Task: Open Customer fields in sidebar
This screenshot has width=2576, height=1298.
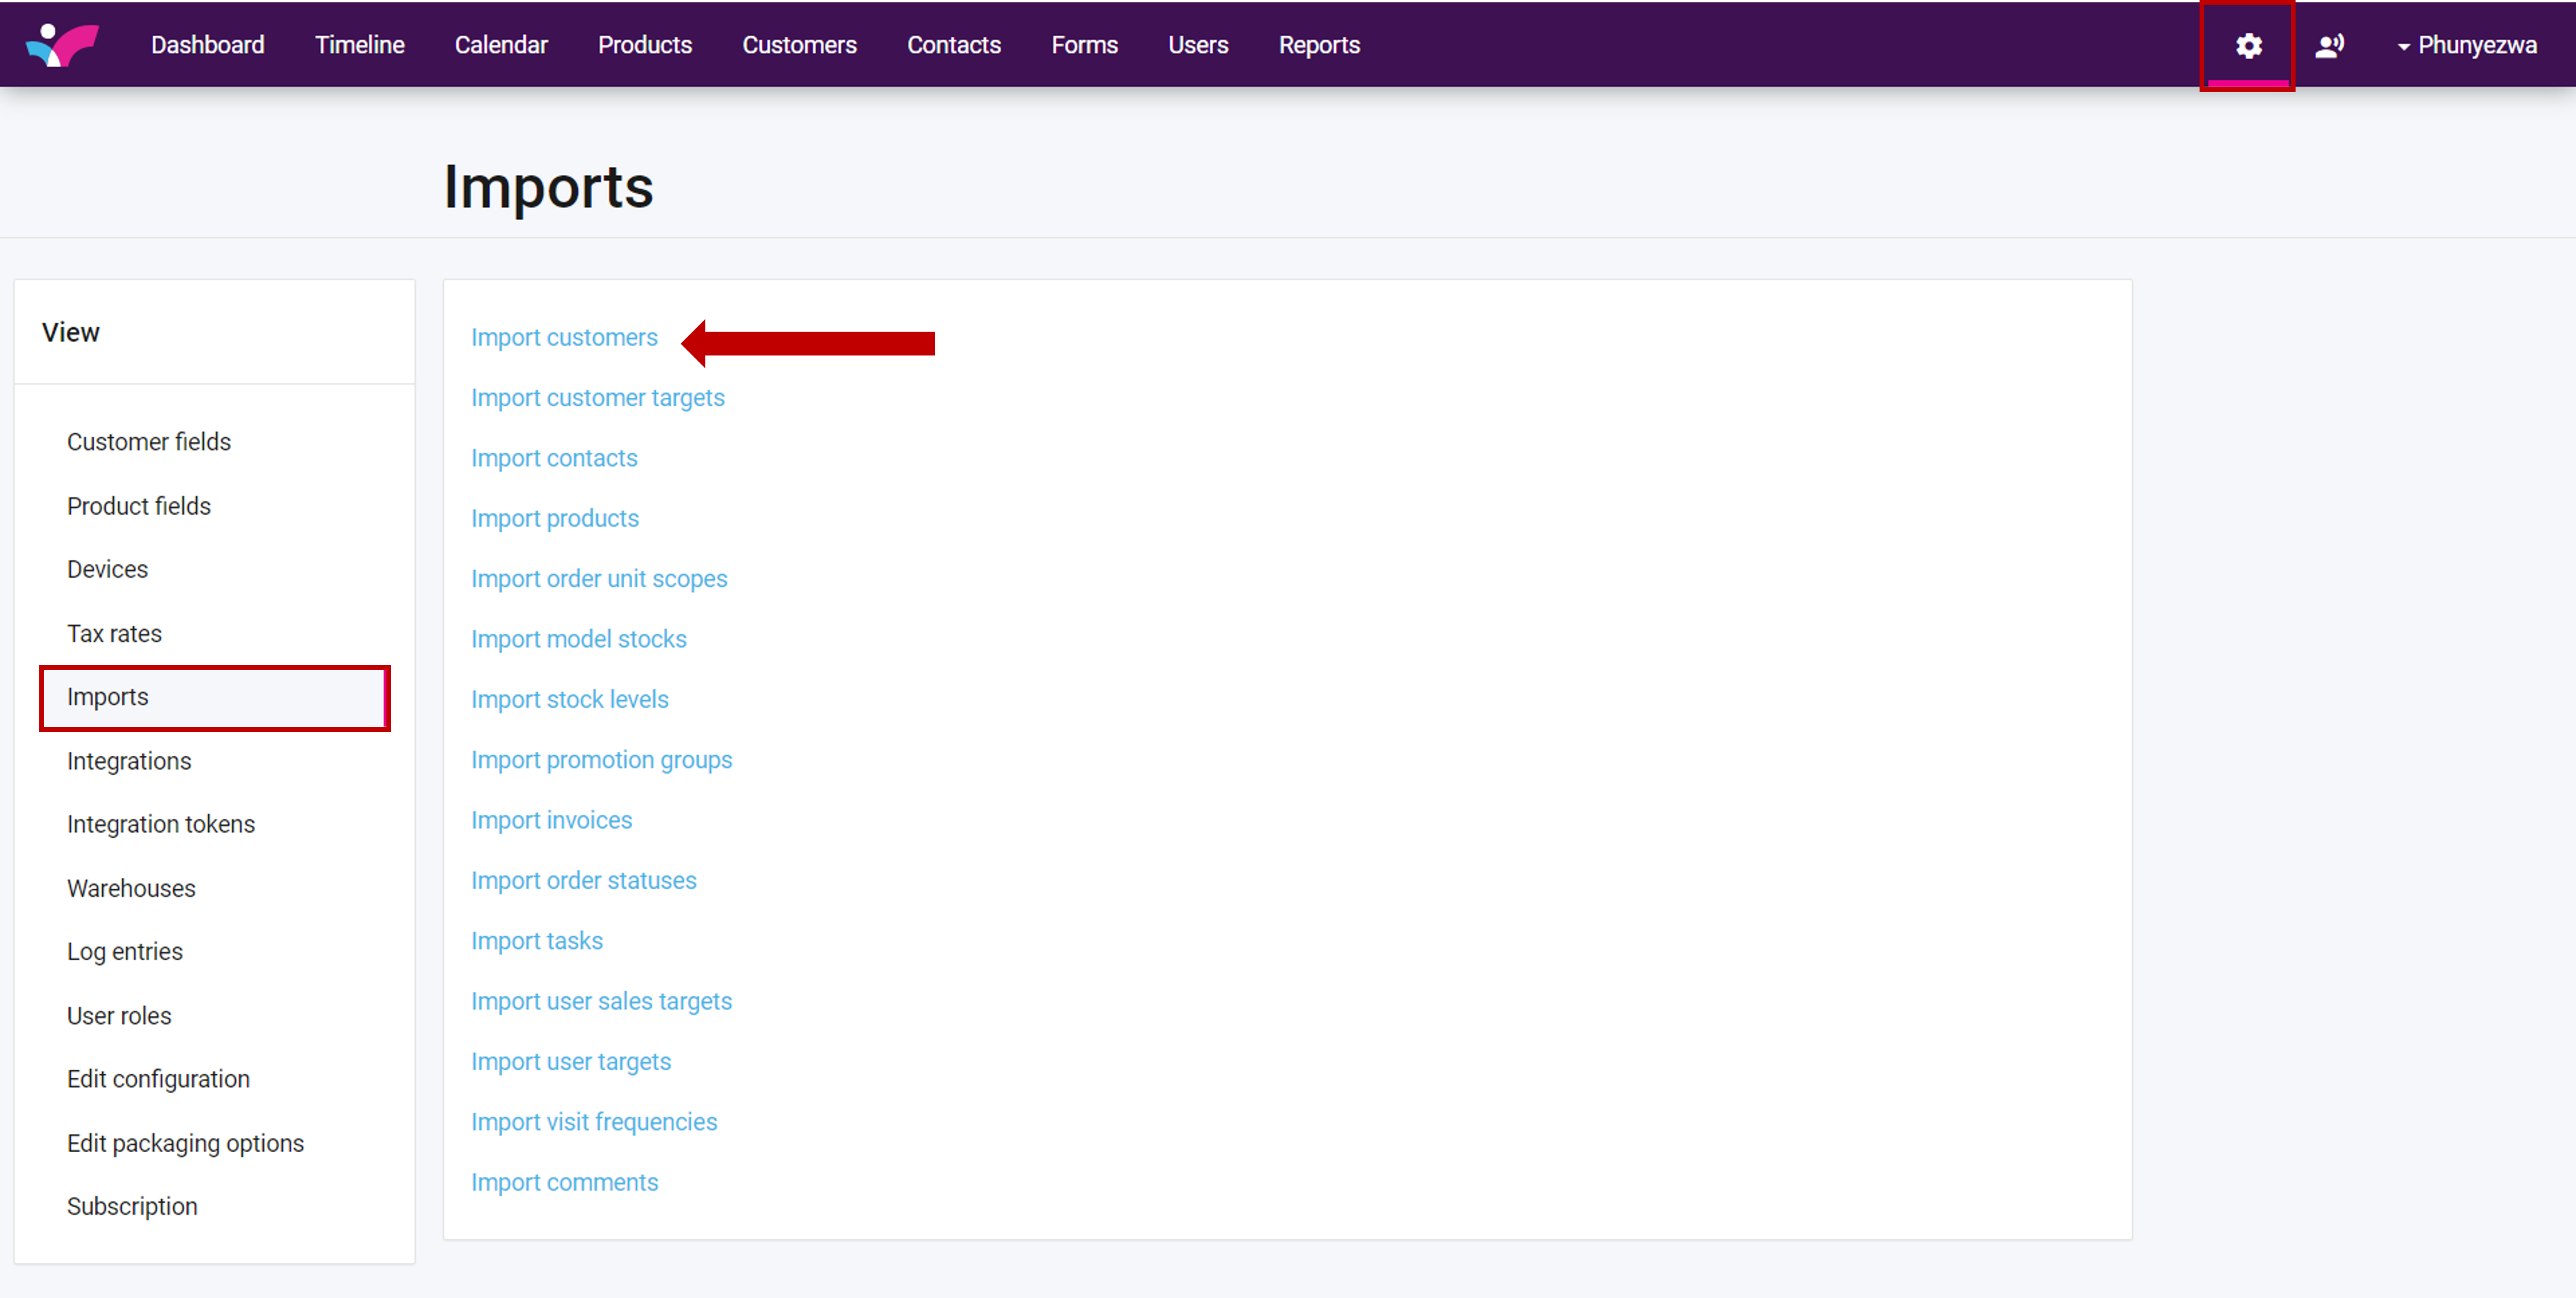Action: point(148,442)
